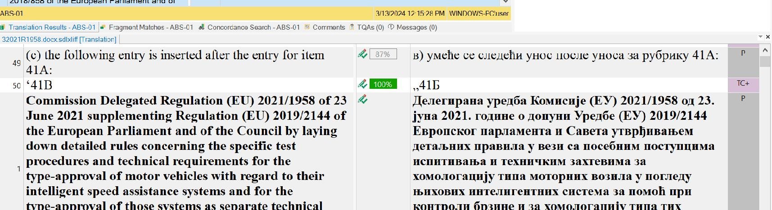Click the Comments tab icon
This screenshot has height=210, width=772.
pos(307,27)
